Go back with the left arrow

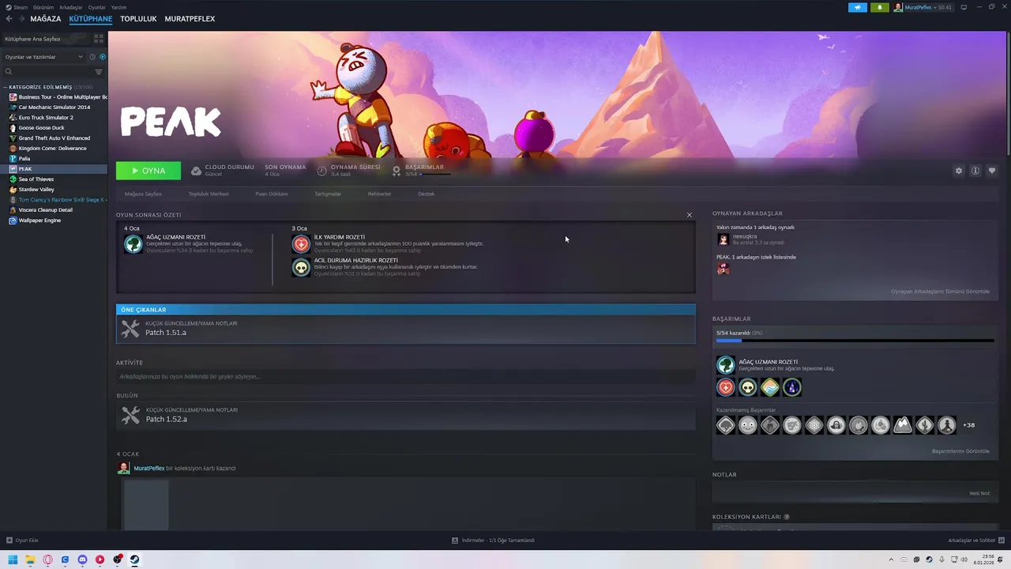(9, 19)
